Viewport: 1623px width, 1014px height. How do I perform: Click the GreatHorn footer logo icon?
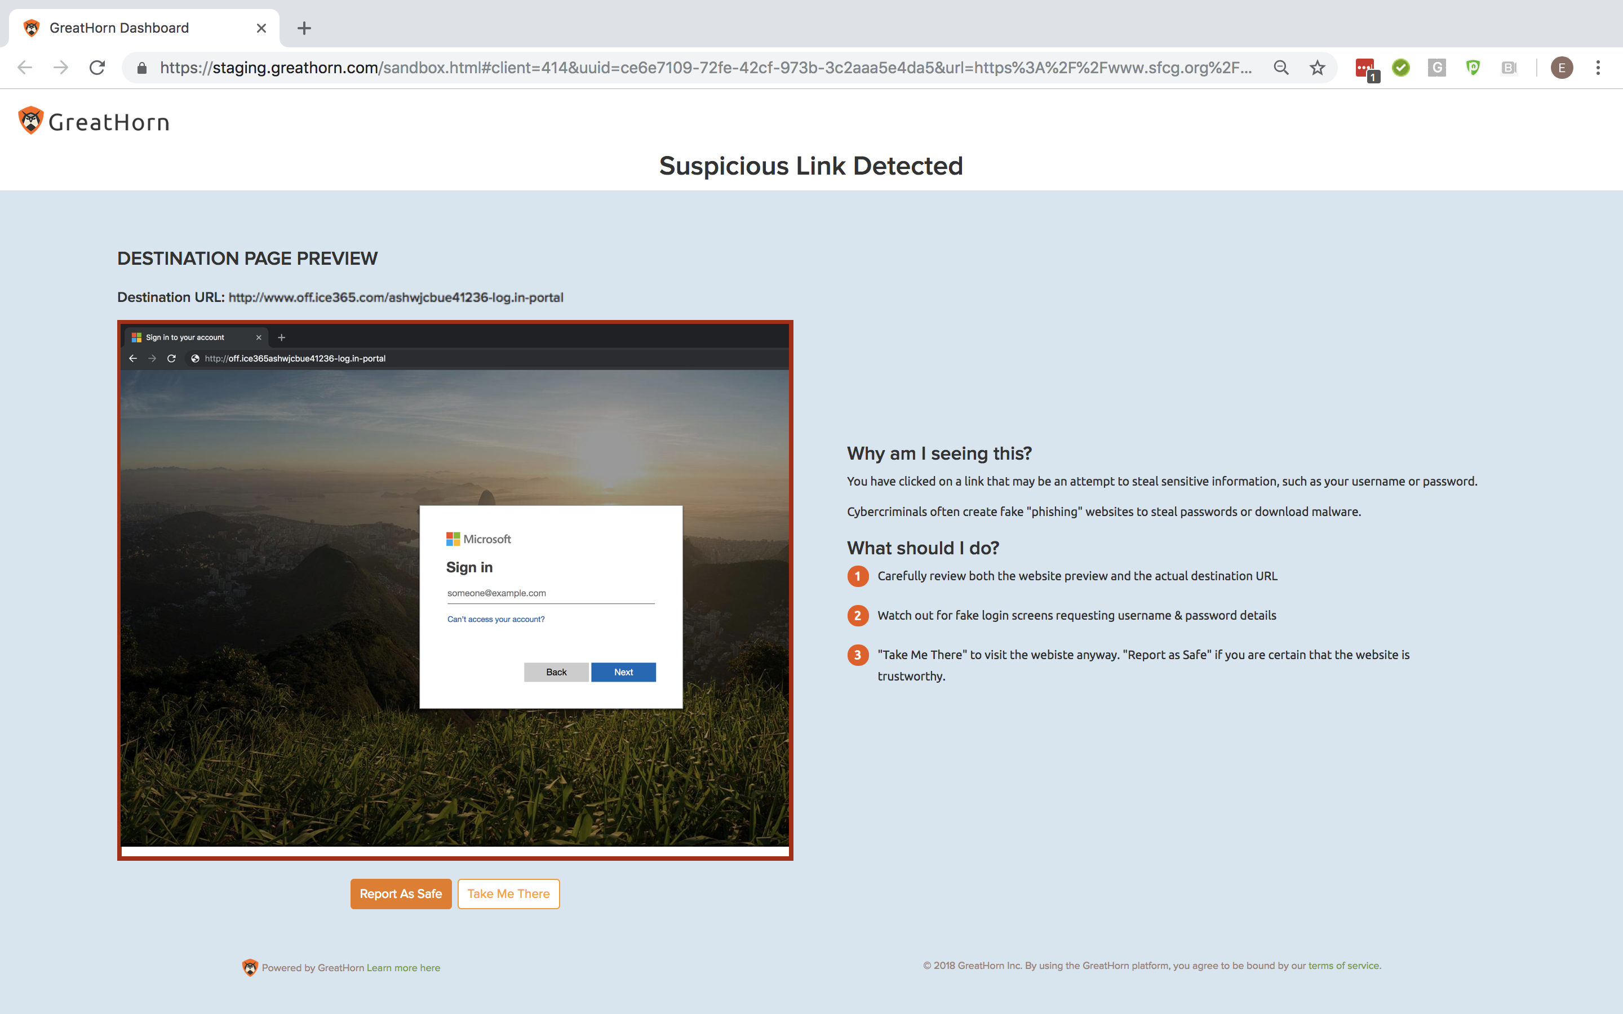(250, 967)
